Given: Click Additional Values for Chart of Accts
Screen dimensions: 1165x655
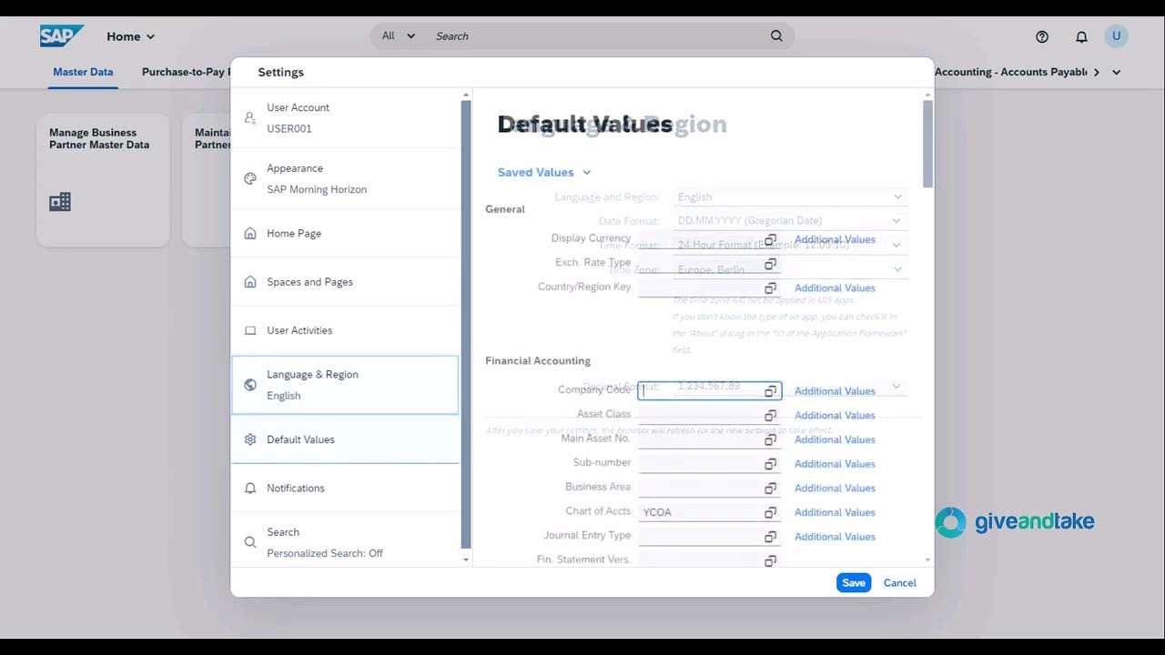Looking at the screenshot, I should click(x=835, y=512).
